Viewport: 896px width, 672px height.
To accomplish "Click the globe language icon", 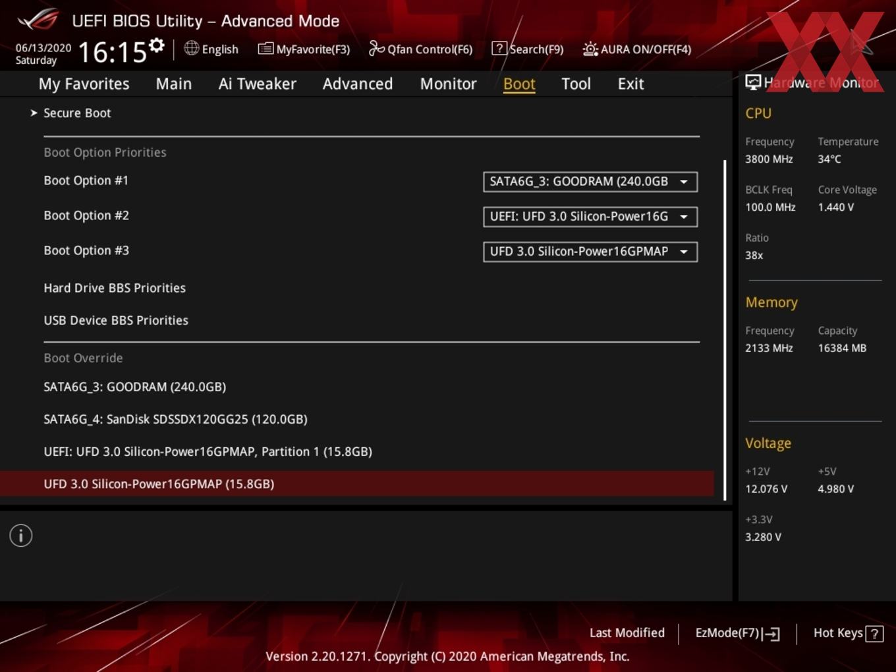I will [x=191, y=48].
